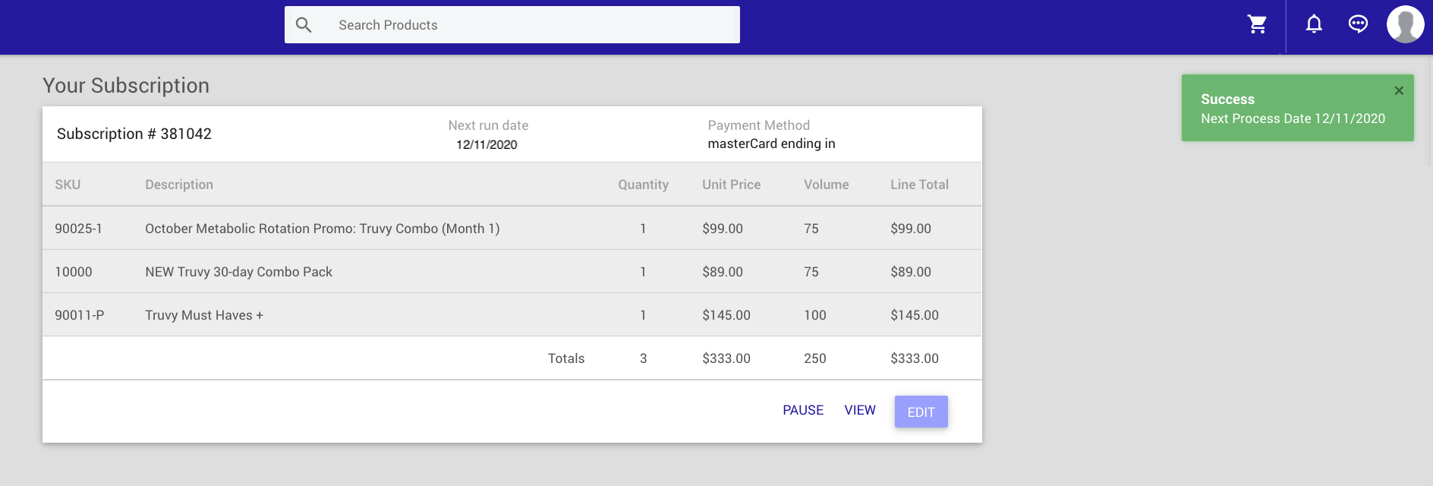Focus the Search Products field

coord(512,25)
